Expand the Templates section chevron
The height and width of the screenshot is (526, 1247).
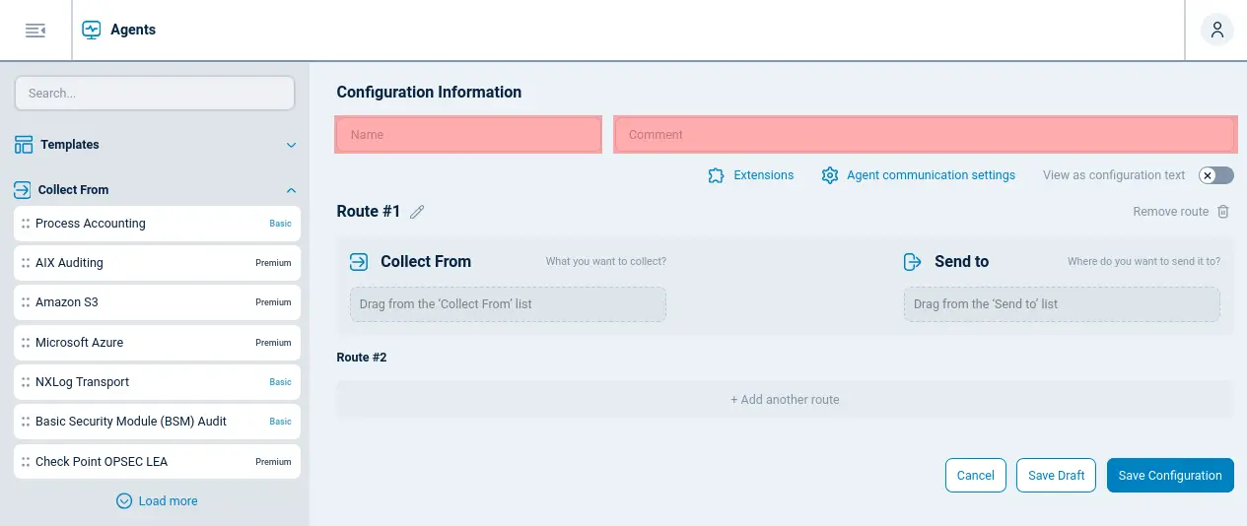click(x=291, y=145)
